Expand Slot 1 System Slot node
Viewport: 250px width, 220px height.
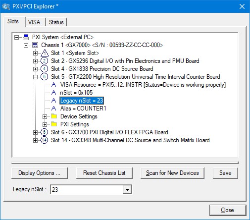click(x=35, y=53)
